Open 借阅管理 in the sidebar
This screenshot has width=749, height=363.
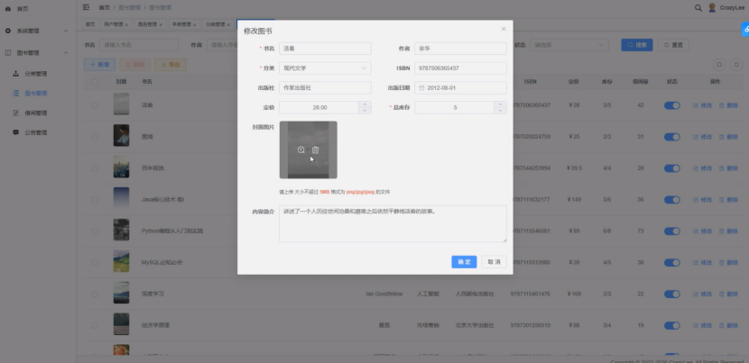(36, 113)
